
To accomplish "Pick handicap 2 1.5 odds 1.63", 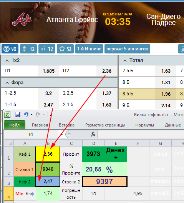I will (x=107, y=104).
